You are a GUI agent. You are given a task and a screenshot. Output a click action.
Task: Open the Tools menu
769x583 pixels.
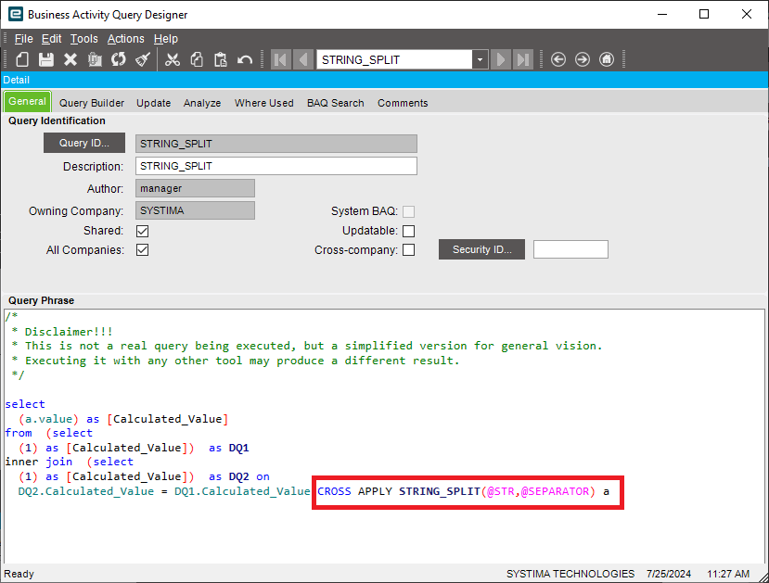pyautogui.click(x=83, y=39)
